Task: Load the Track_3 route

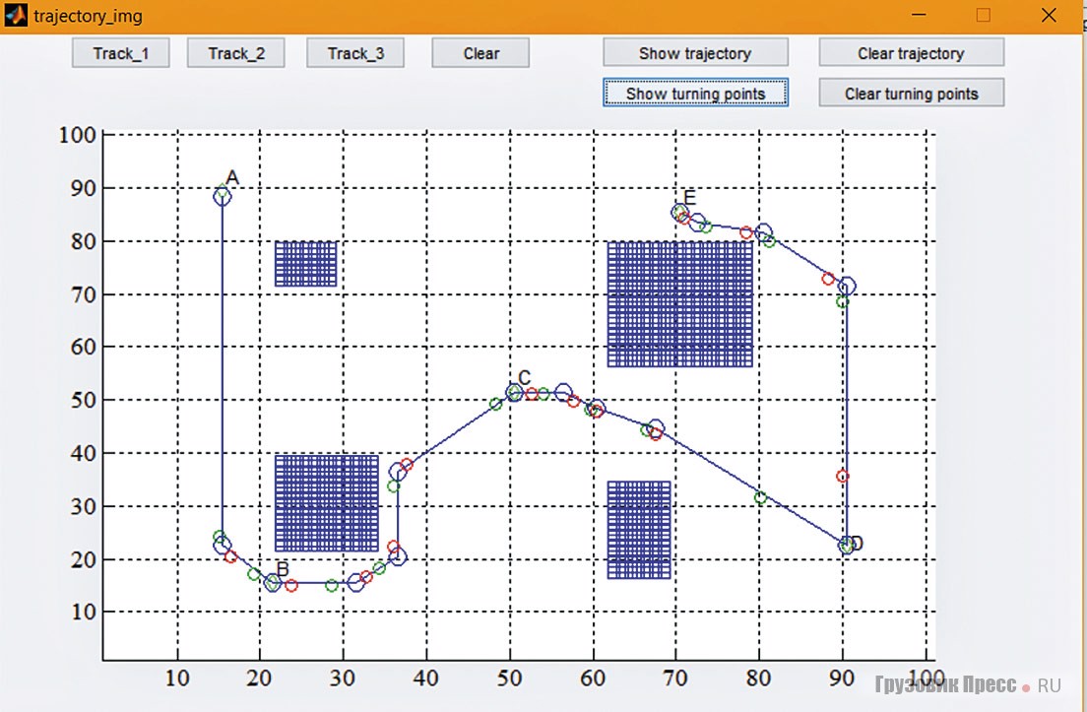Action: point(355,53)
